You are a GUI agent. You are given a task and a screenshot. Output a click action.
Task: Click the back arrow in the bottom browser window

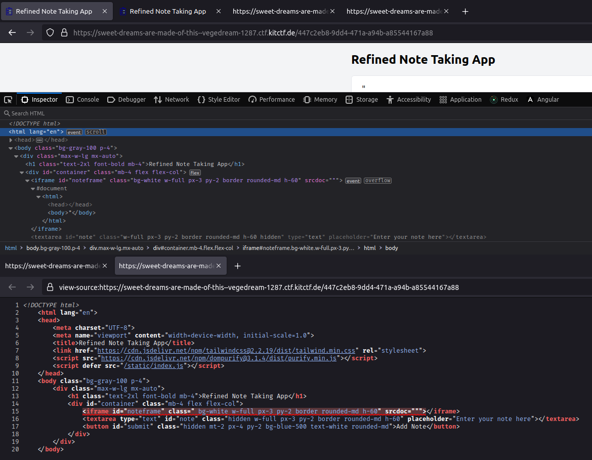point(12,287)
